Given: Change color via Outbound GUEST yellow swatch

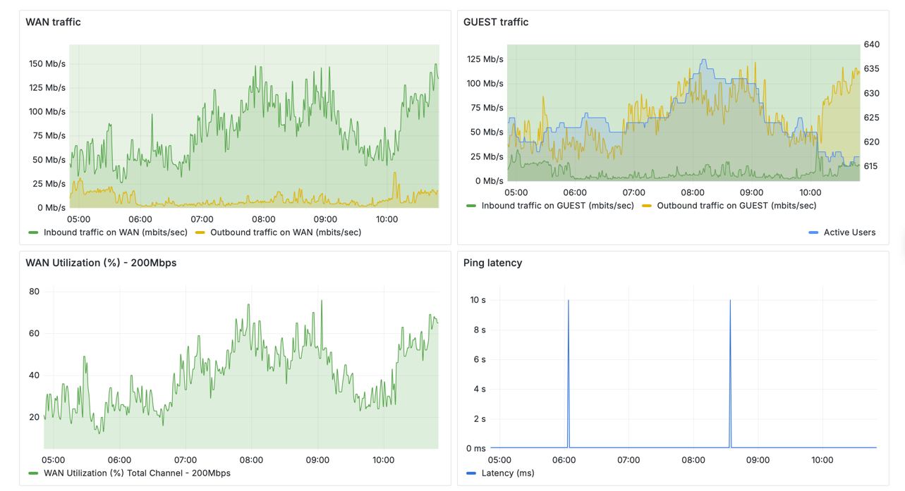Looking at the screenshot, I should tap(647, 206).
